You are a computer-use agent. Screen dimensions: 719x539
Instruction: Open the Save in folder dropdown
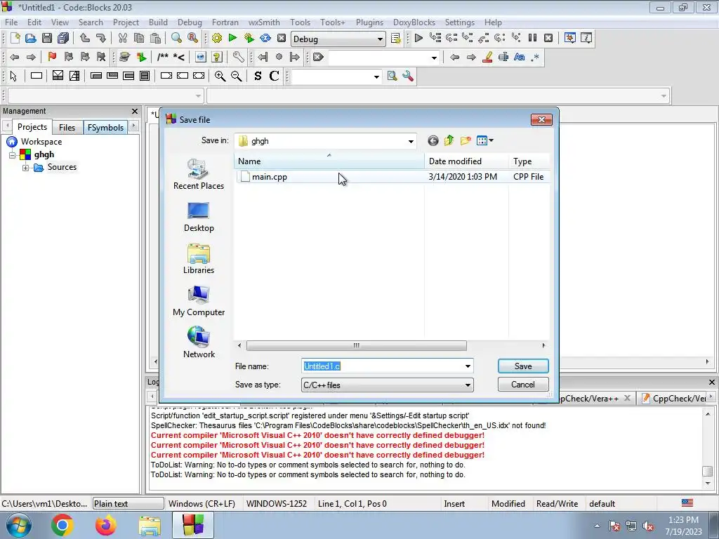click(411, 141)
